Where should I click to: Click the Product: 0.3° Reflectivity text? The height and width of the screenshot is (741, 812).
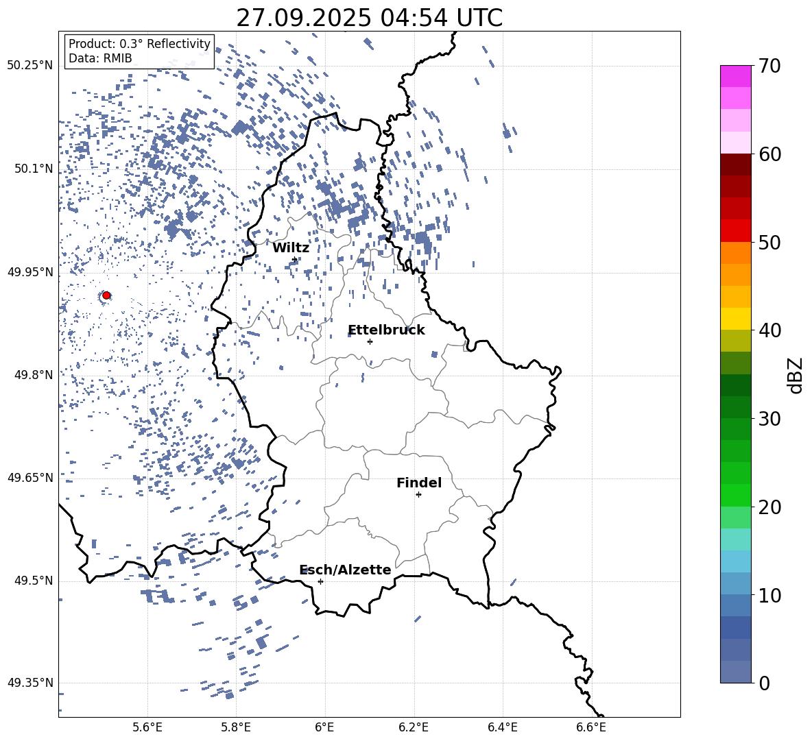139,44
